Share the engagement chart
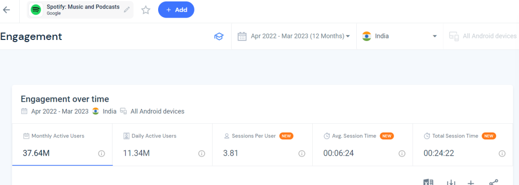This screenshot has width=519, height=185. 494,182
